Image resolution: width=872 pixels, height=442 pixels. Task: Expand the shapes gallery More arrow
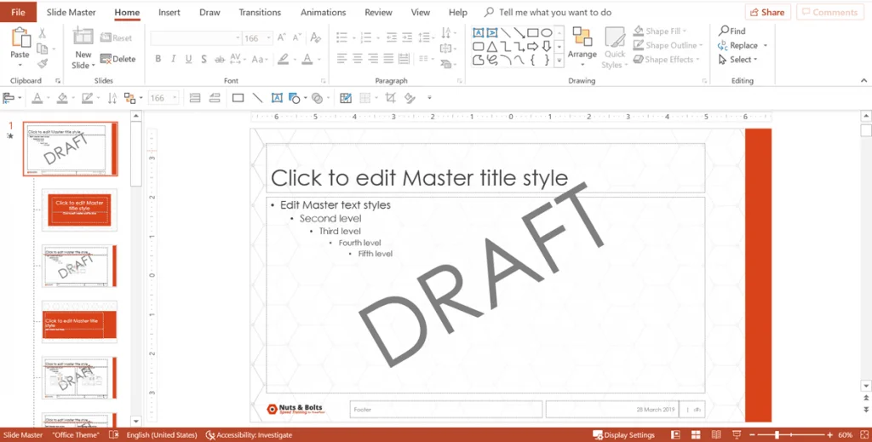(559, 60)
